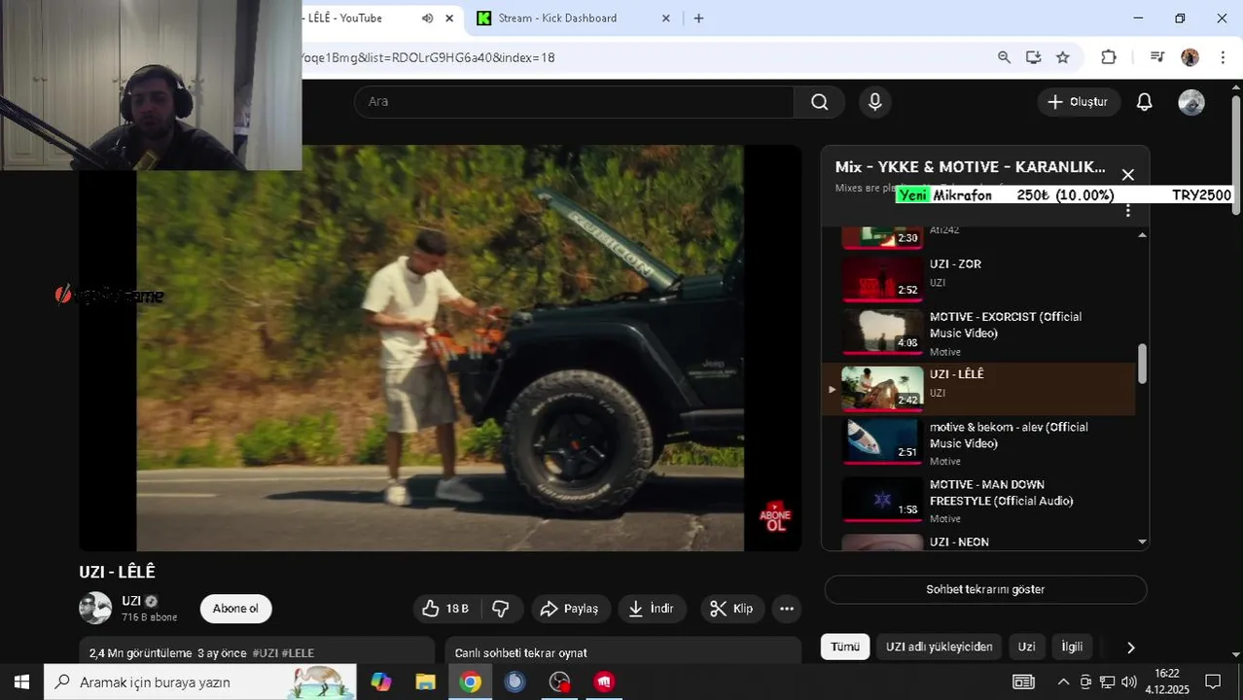1243x700 pixels.
Task: Click the Windows taskbar search box
Action: (x=199, y=682)
